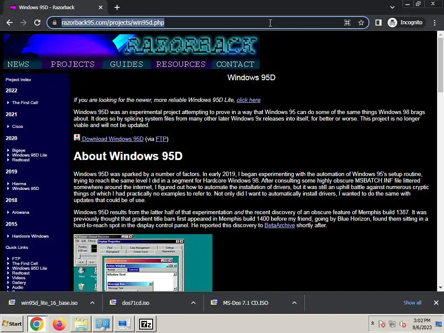Expand options for MS-Dos 7.1 CD.ISO
This screenshot has width=444, height=333.
pyautogui.click(x=294, y=303)
